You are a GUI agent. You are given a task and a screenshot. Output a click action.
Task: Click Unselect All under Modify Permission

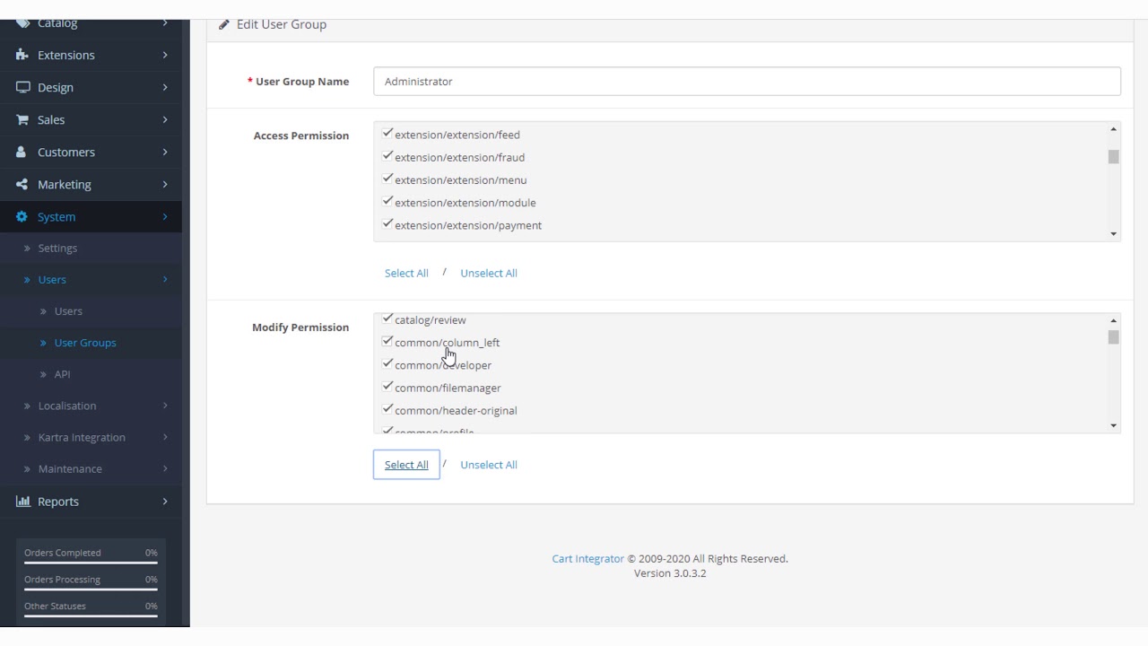(489, 465)
